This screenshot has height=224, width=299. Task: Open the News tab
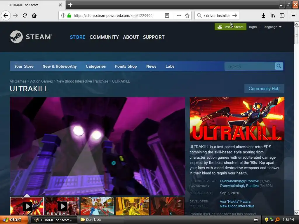click(151, 66)
